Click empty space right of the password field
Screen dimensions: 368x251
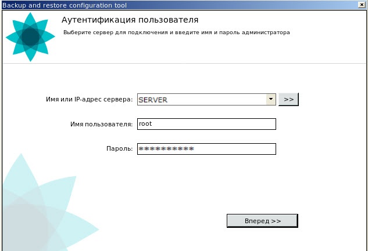[320, 149]
